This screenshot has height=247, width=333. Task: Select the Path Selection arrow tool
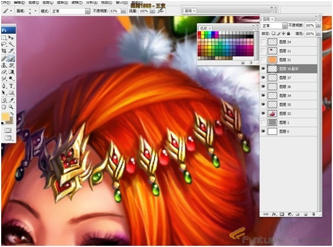[x=4, y=92]
